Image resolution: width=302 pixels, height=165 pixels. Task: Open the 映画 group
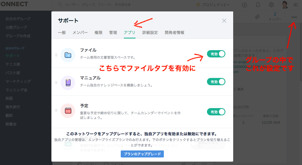coord(9,98)
